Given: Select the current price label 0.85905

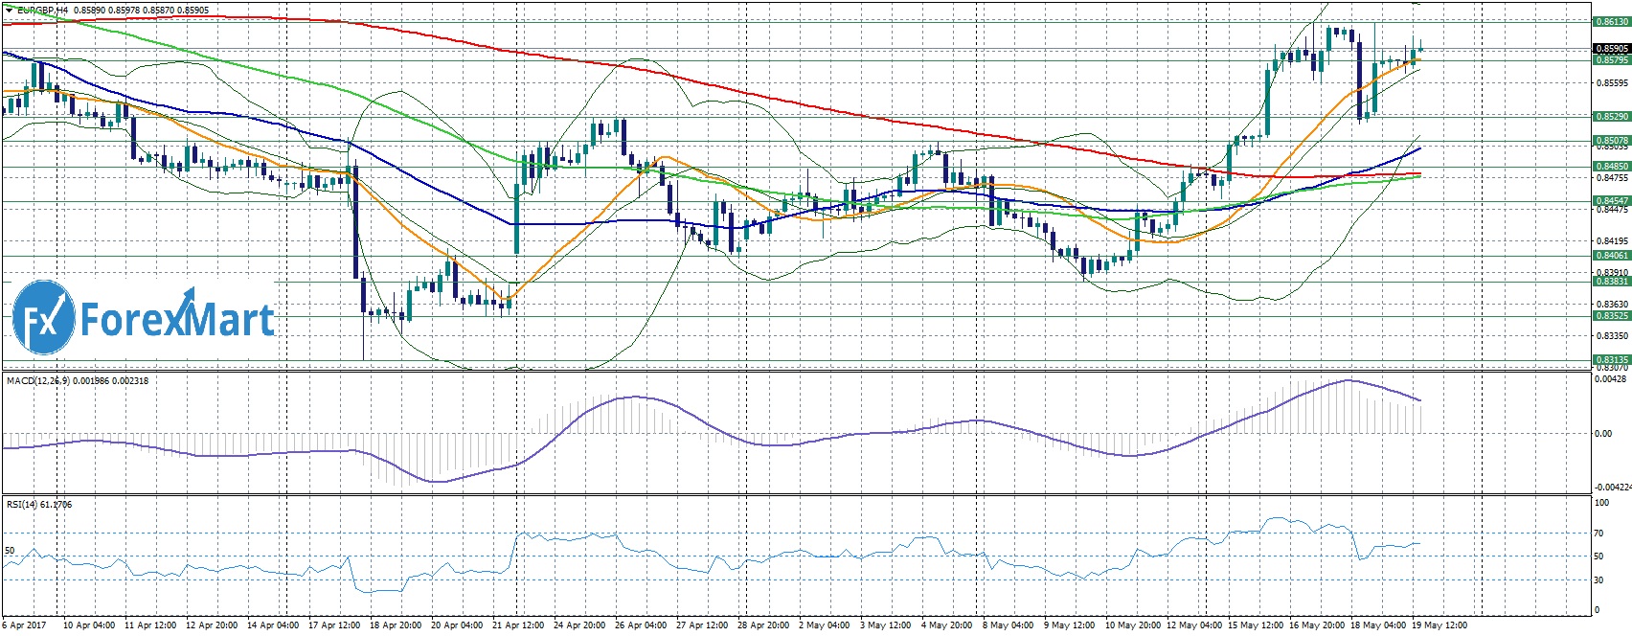Looking at the screenshot, I should pyautogui.click(x=1611, y=48).
